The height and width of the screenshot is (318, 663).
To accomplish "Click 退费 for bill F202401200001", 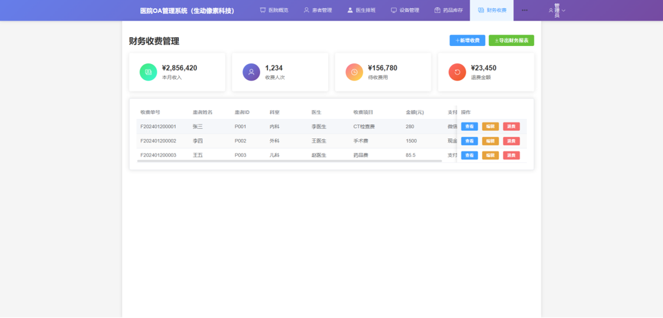I will point(511,126).
